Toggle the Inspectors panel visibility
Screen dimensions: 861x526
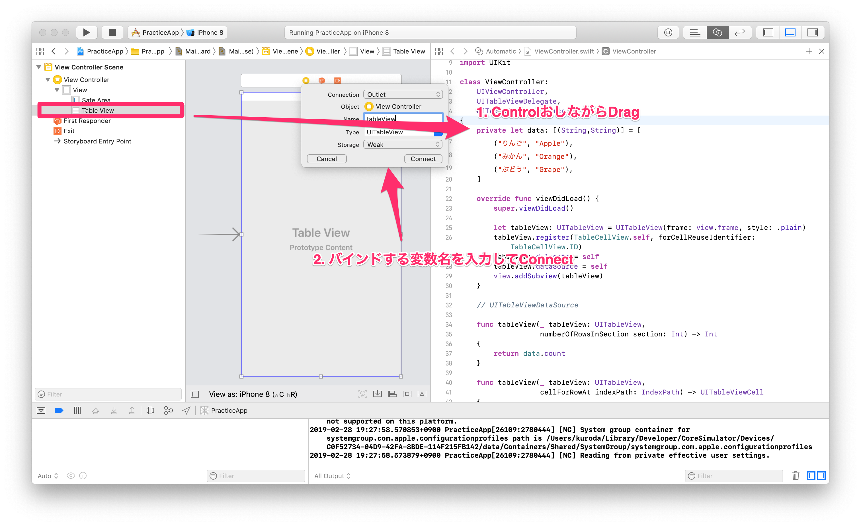pyautogui.click(x=812, y=32)
